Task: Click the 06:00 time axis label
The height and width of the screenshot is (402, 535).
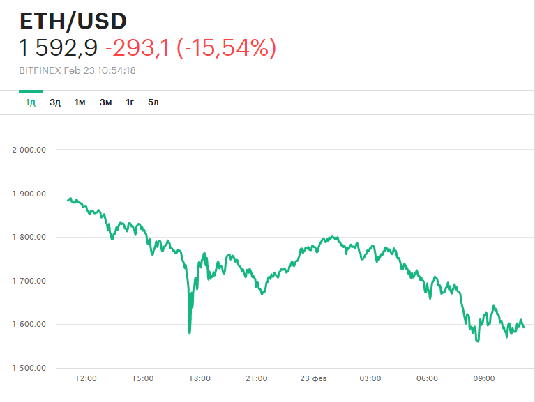Action: pyautogui.click(x=427, y=378)
